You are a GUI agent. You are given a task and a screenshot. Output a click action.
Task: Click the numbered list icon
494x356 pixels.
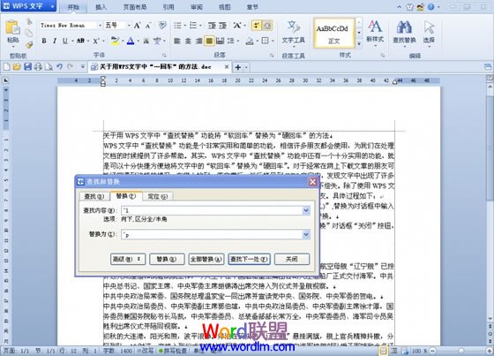coord(193,26)
